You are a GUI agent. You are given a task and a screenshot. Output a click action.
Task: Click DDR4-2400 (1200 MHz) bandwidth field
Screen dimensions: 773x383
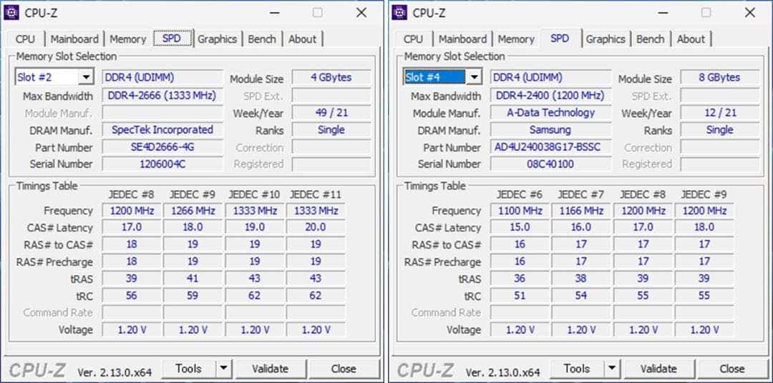[x=550, y=96]
